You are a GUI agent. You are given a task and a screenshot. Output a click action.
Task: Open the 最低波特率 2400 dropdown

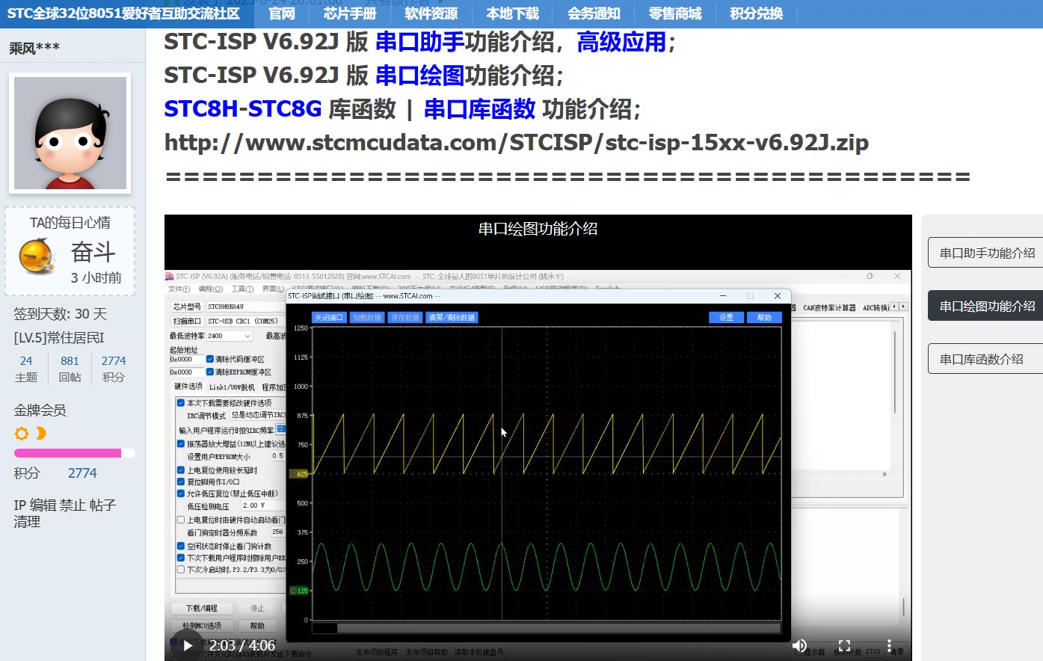pyautogui.click(x=230, y=336)
